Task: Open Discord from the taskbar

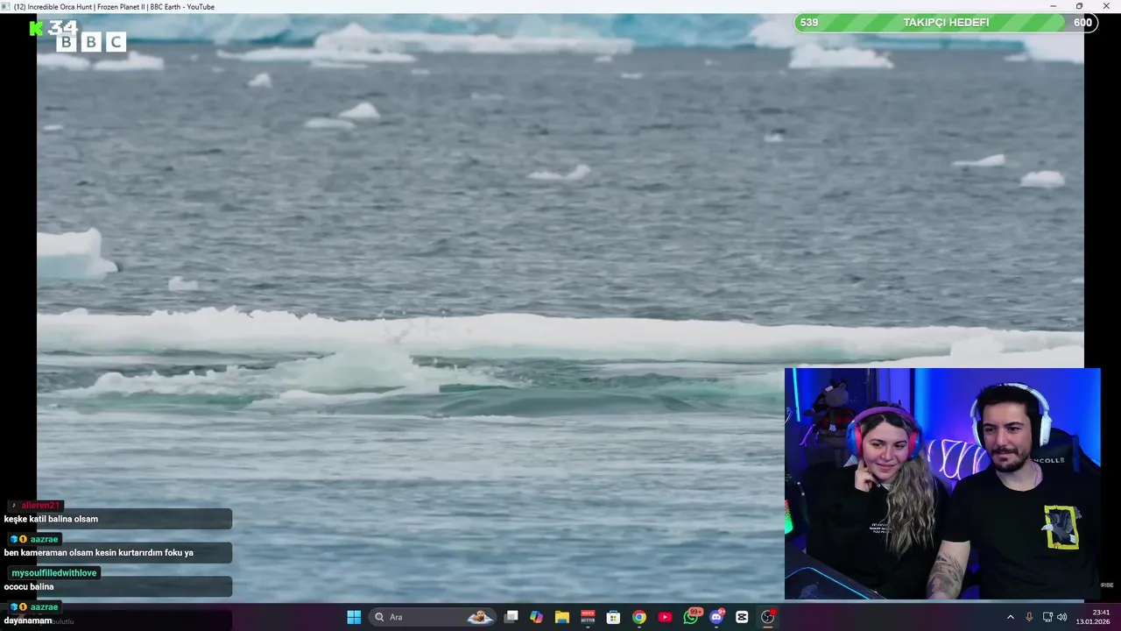Action: [716, 617]
